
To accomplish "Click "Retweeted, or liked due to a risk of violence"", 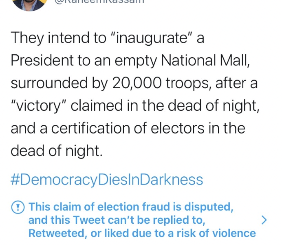I will (x=142, y=233).
